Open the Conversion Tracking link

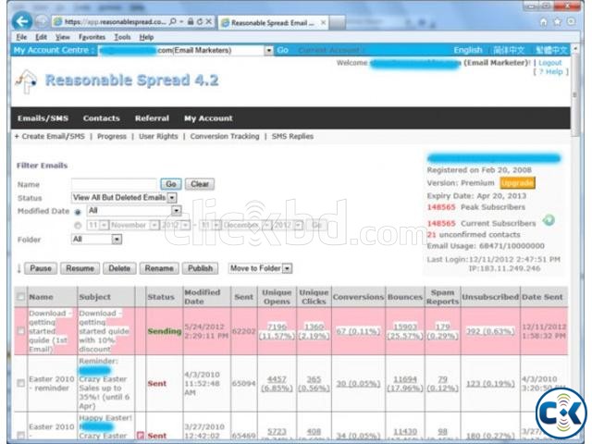tap(225, 136)
